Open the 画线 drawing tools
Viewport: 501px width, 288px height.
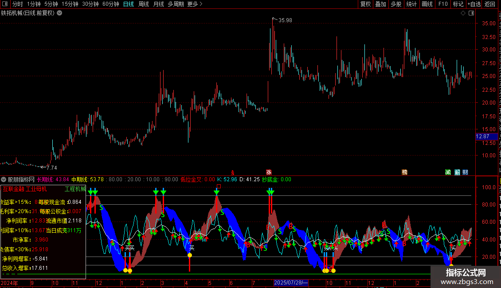click(x=427, y=4)
